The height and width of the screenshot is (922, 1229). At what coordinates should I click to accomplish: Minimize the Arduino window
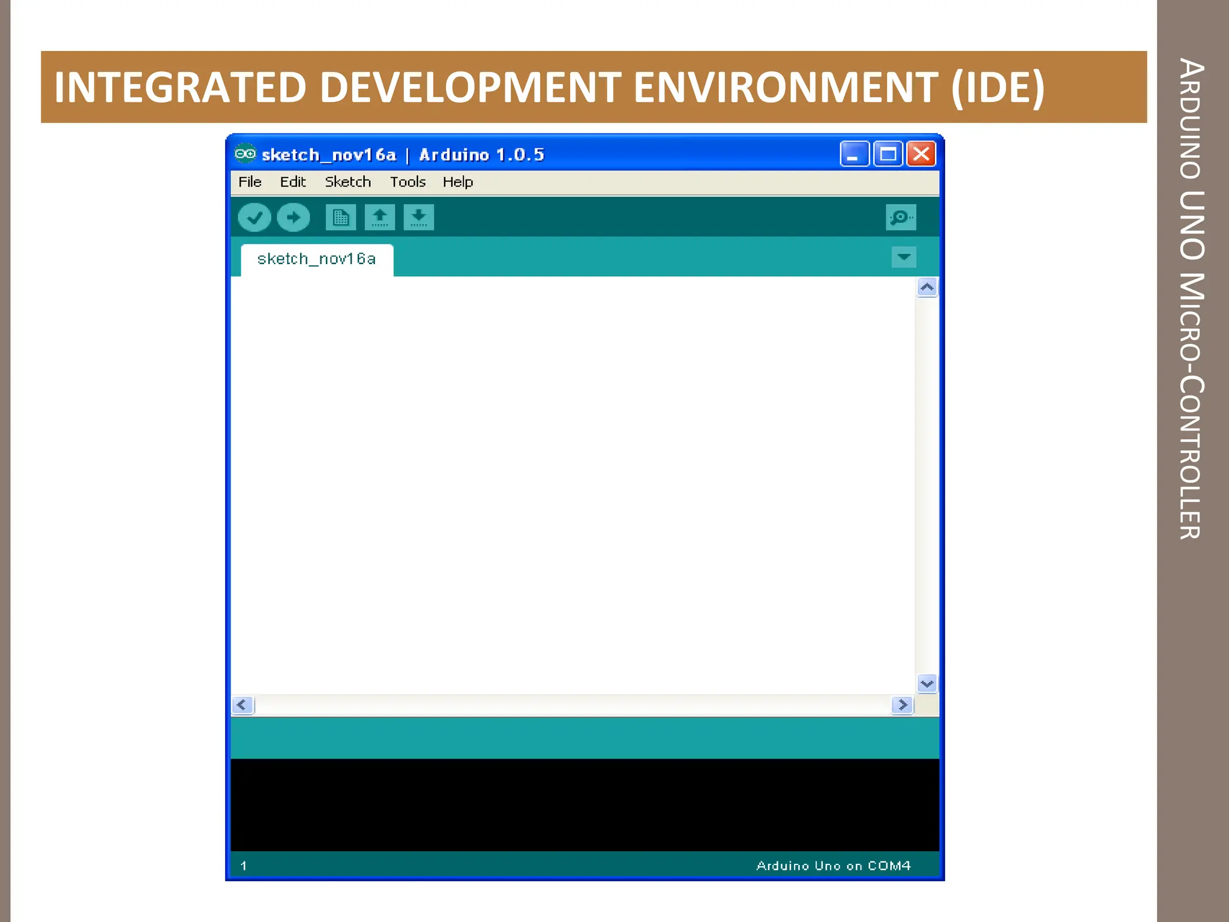pyautogui.click(x=855, y=154)
